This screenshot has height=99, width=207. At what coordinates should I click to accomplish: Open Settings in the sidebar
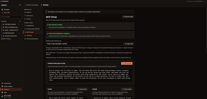pyautogui.click(x=11, y=89)
